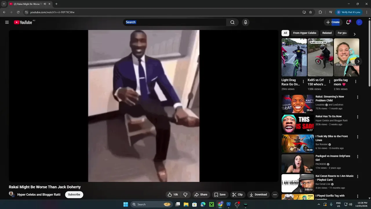
Task: Like the video with thumbs up
Action: (173, 194)
